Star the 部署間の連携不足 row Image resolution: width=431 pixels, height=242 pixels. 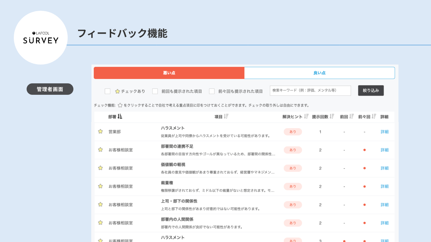pyautogui.click(x=100, y=150)
